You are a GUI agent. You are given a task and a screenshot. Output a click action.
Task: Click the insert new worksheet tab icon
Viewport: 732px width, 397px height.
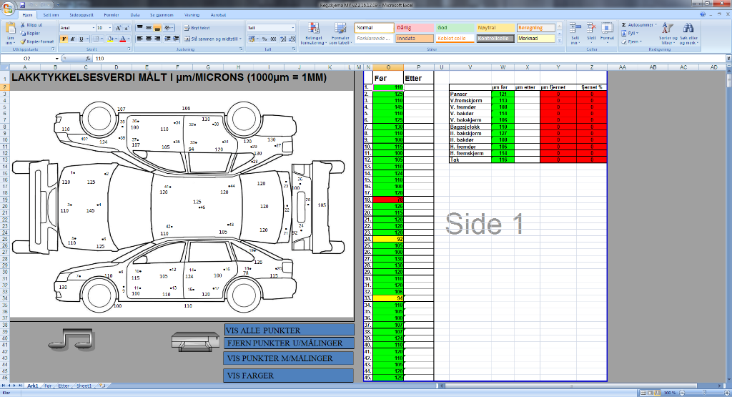coord(102,386)
